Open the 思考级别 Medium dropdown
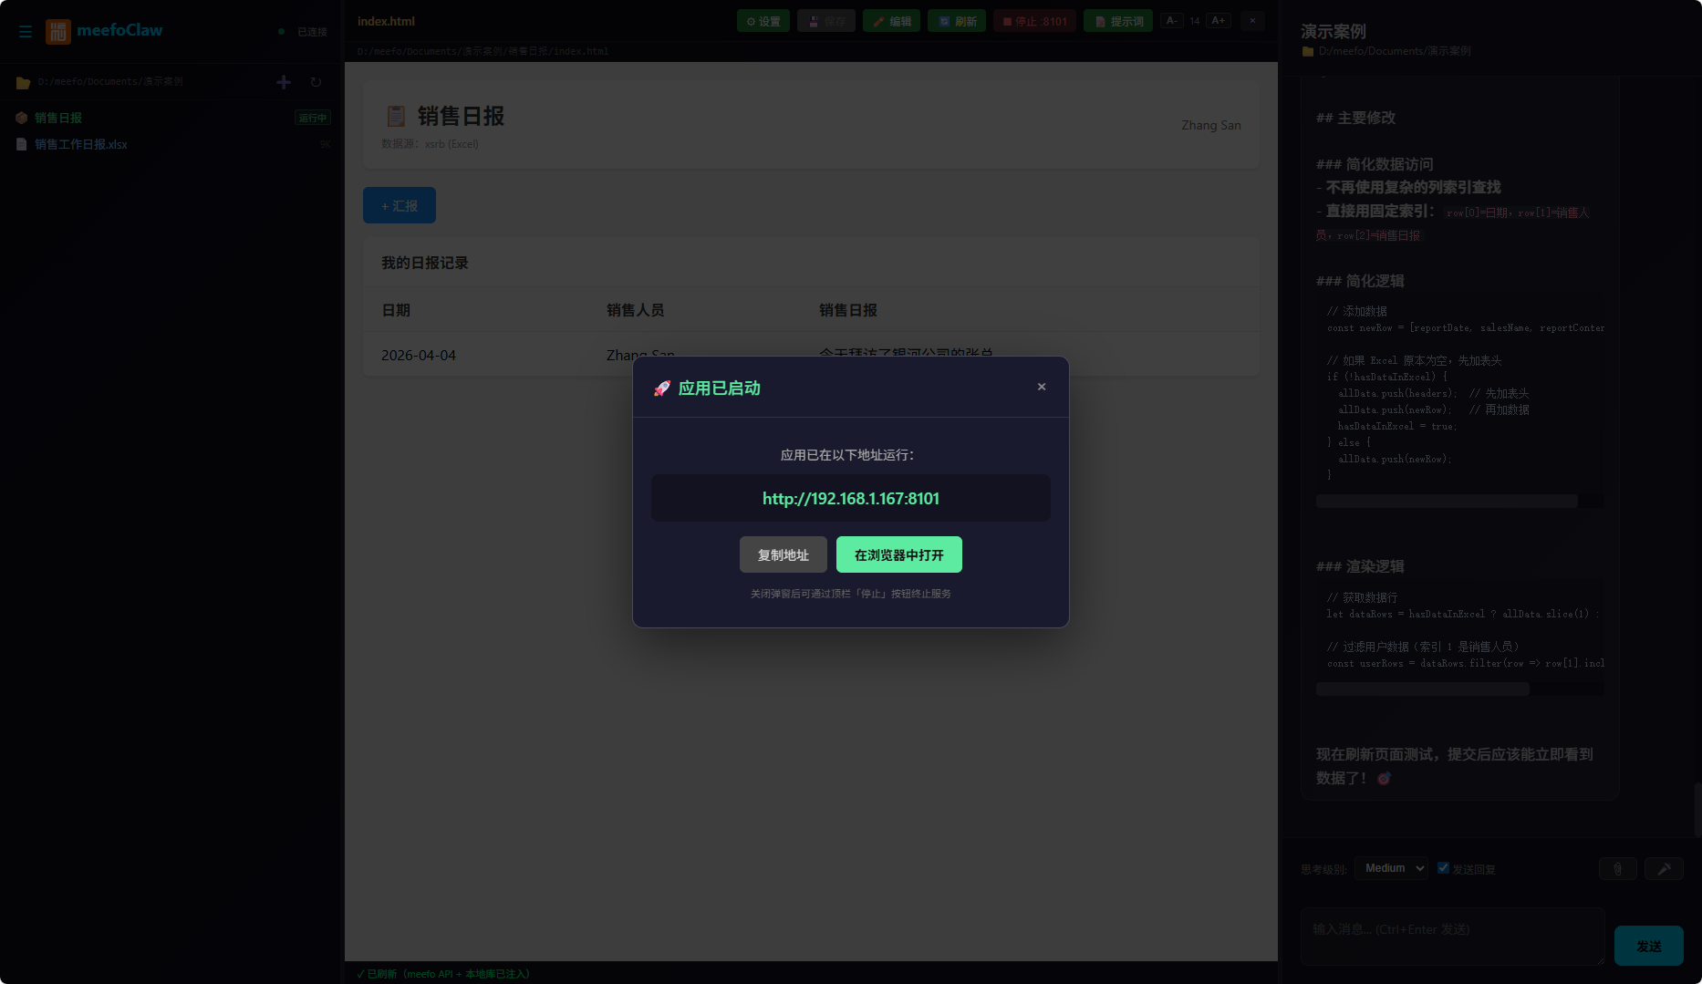The height and width of the screenshot is (984, 1702). 1392,867
